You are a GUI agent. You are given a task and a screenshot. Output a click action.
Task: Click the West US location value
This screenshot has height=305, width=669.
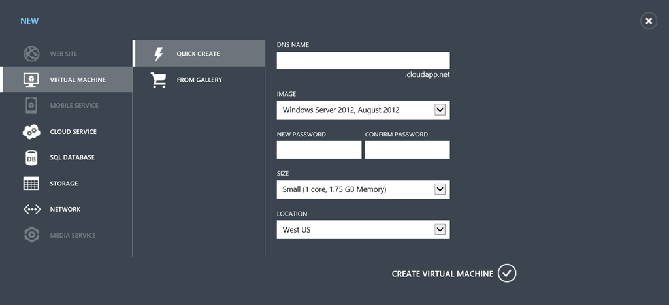pyautogui.click(x=297, y=229)
